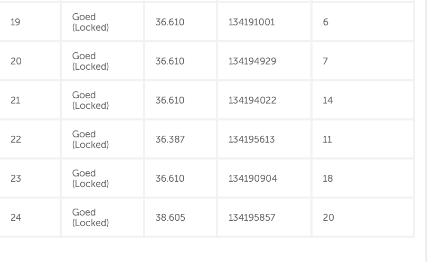This screenshot has width=434, height=262.
Task: Select row number 21 cell
Action: (x=15, y=100)
